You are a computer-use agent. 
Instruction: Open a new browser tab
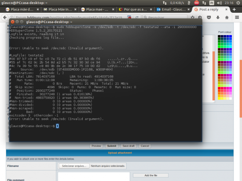pos(234,9)
